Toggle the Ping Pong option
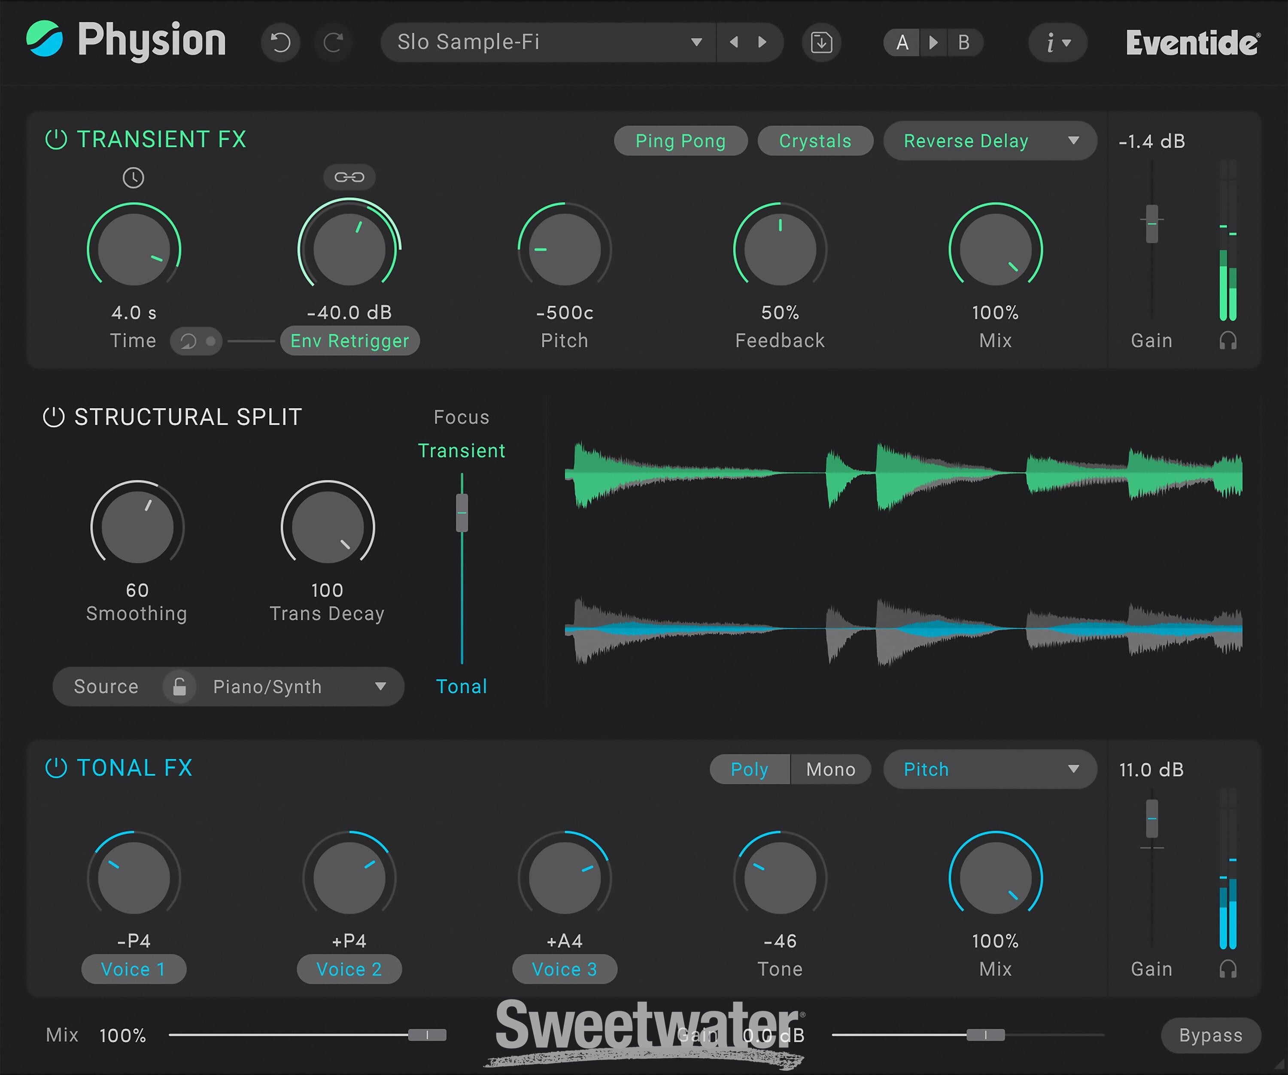 click(x=681, y=141)
